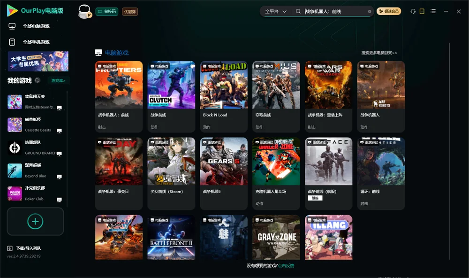Open the 大学生专属优惠 banner
Image resolution: width=469 pixels, height=278 pixels.
coord(38,62)
